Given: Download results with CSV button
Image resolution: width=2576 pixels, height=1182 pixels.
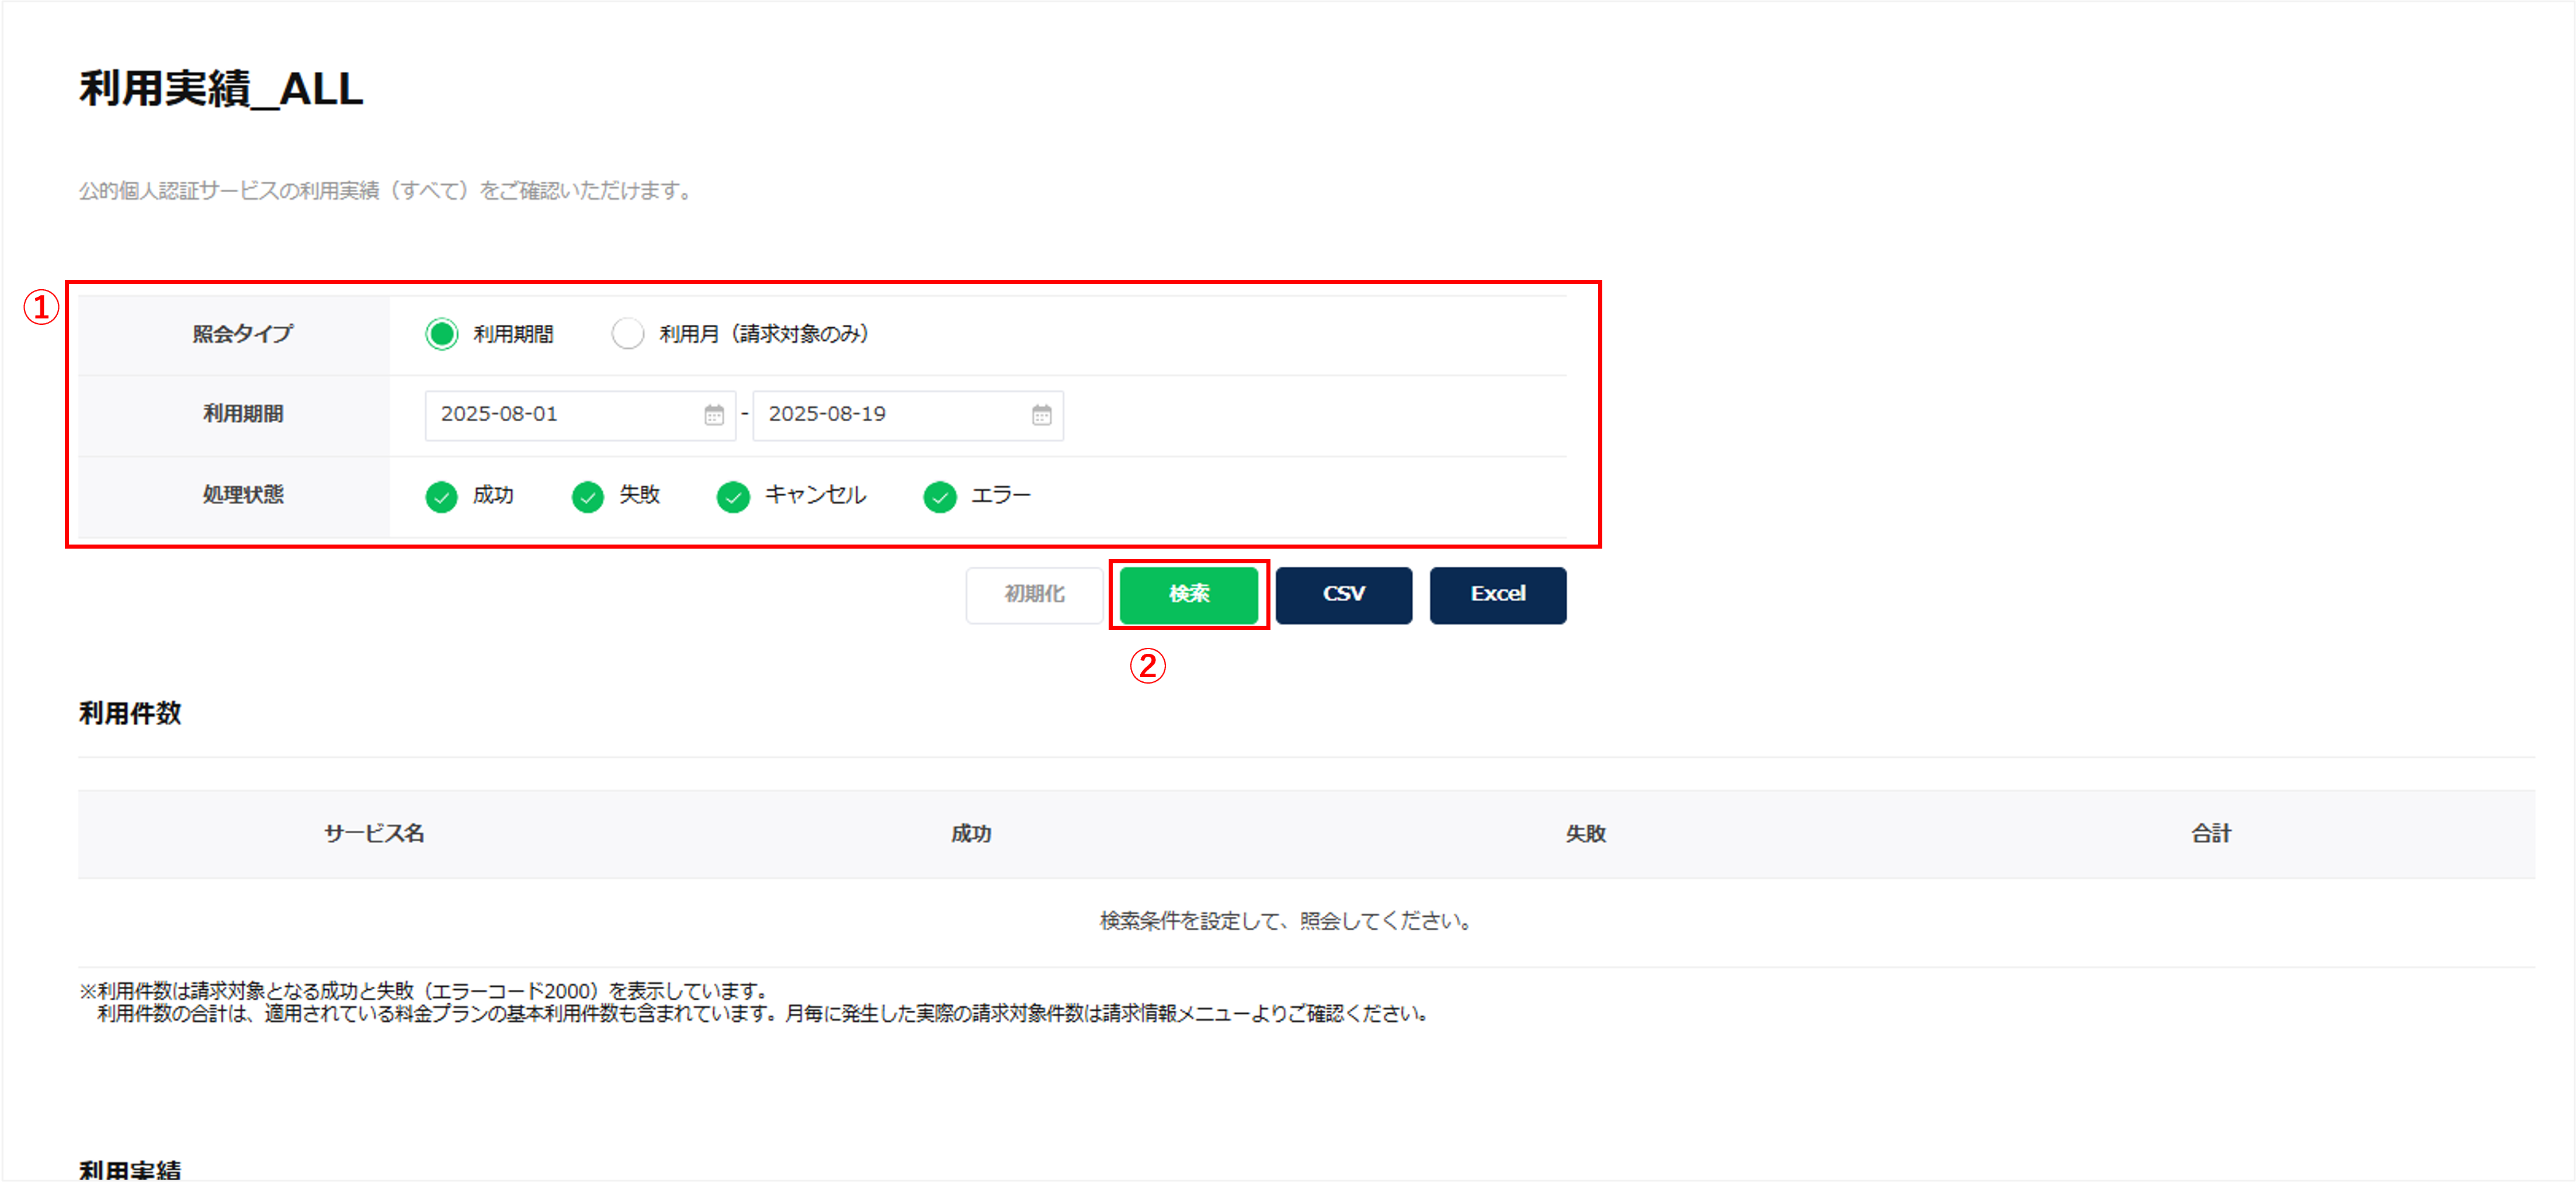Looking at the screenshot, I should 1343,594.
